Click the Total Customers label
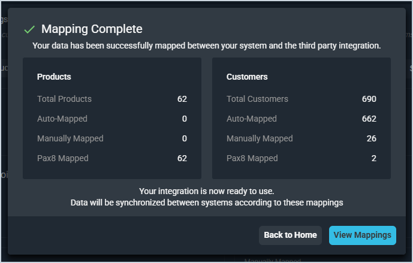Image resolution: width=413 pixels, height=263 pixels. 257,99
